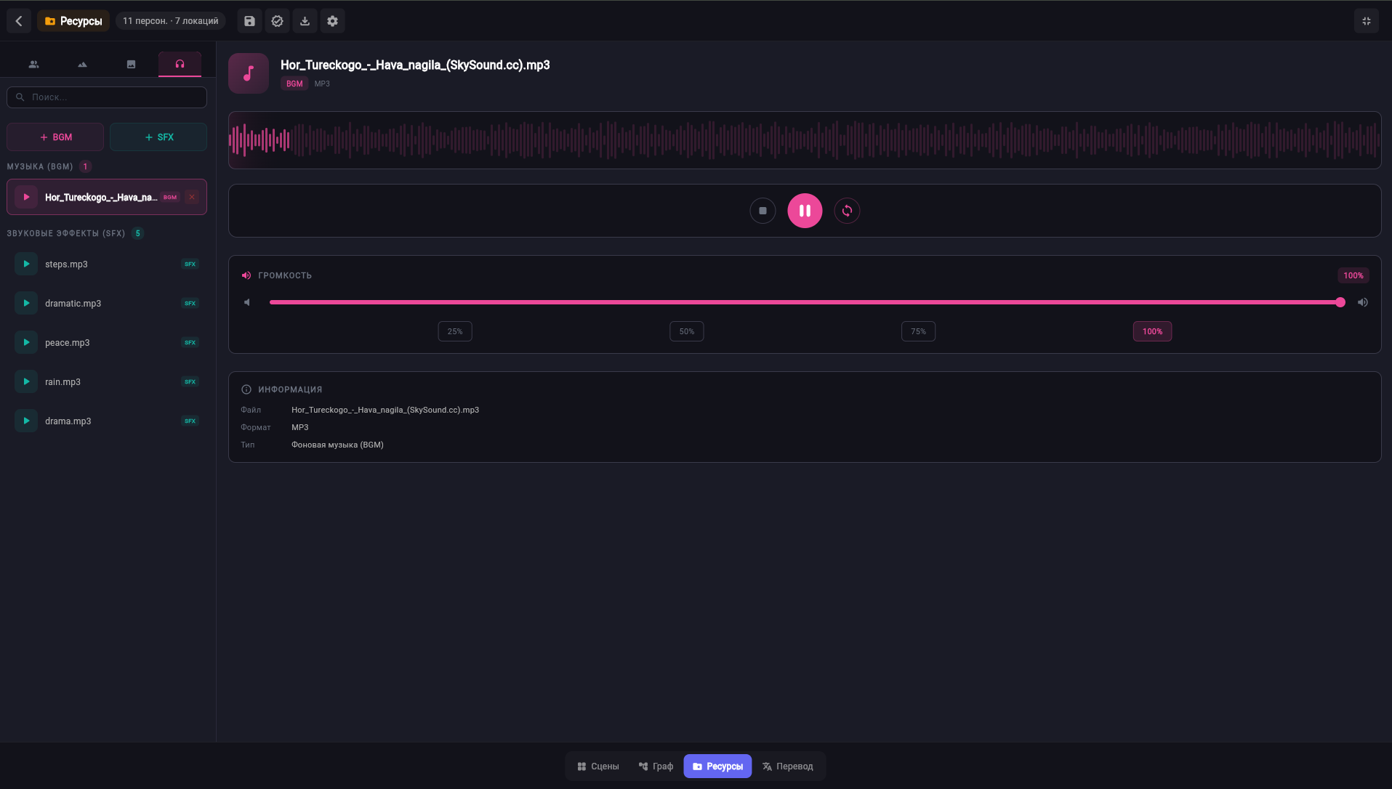Select the peace.mp3 row
The image size is (1392, 789).
[x=107, y=343]
